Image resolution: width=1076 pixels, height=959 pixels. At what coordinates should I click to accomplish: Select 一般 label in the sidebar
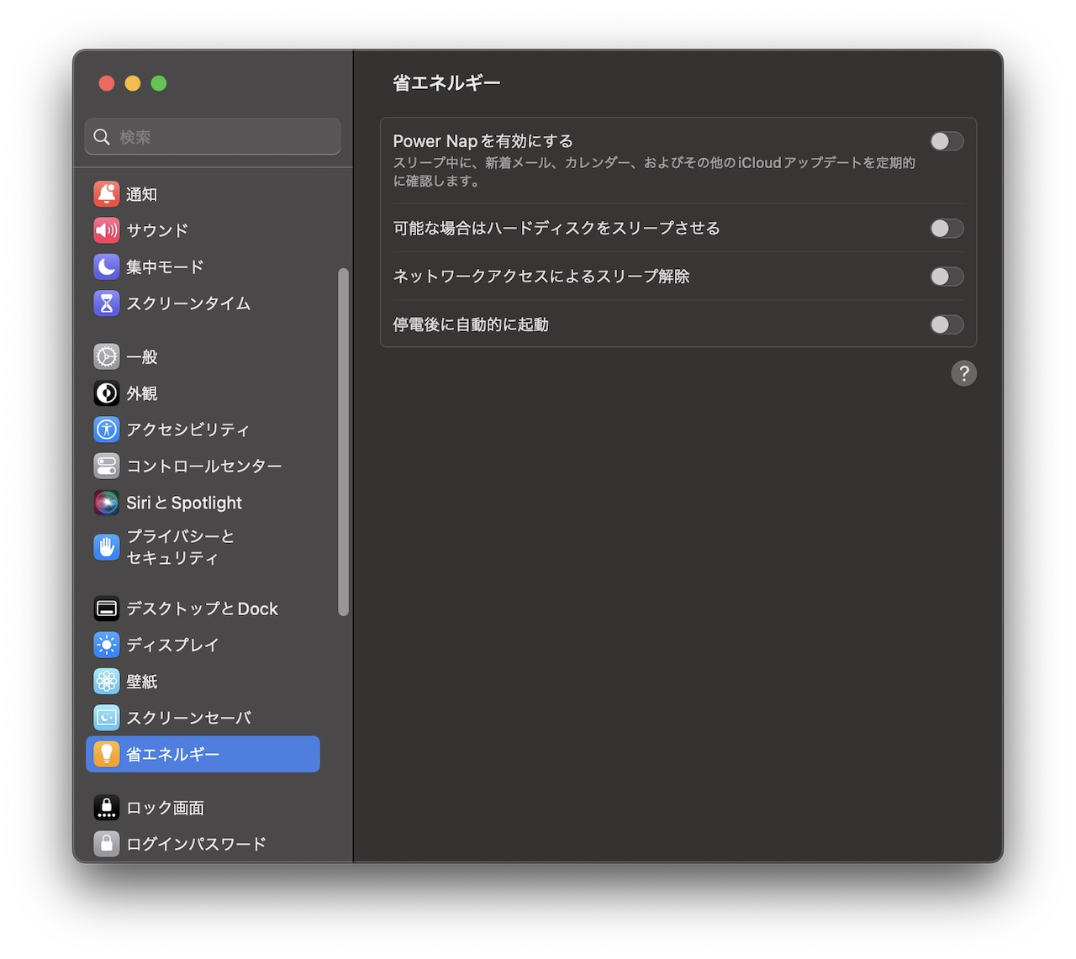pyautogui.click(x=141, y=356)
